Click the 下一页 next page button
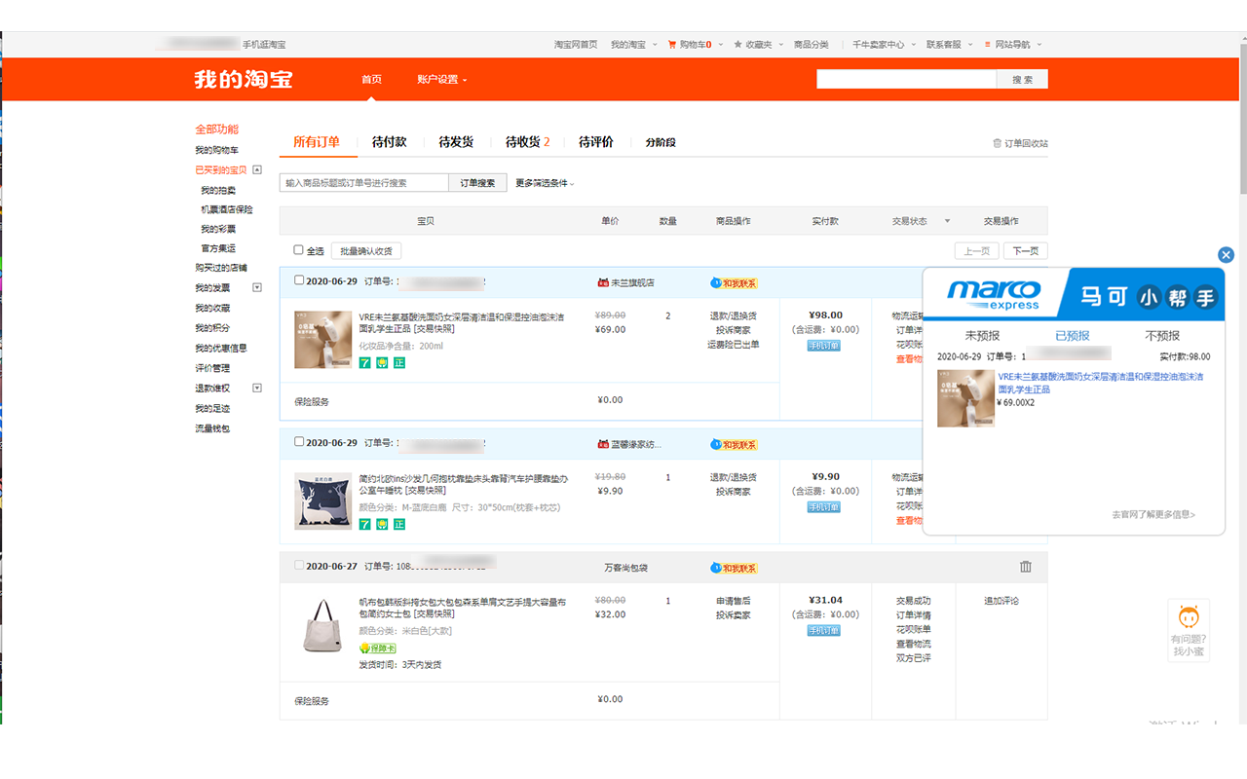The height and width of the screenshot is (779, 1247). (1026, 251)
